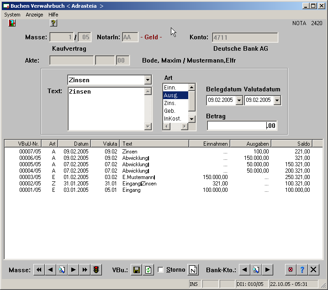
Task: Click the red cancel circle icon
Action: pos(290,270)
